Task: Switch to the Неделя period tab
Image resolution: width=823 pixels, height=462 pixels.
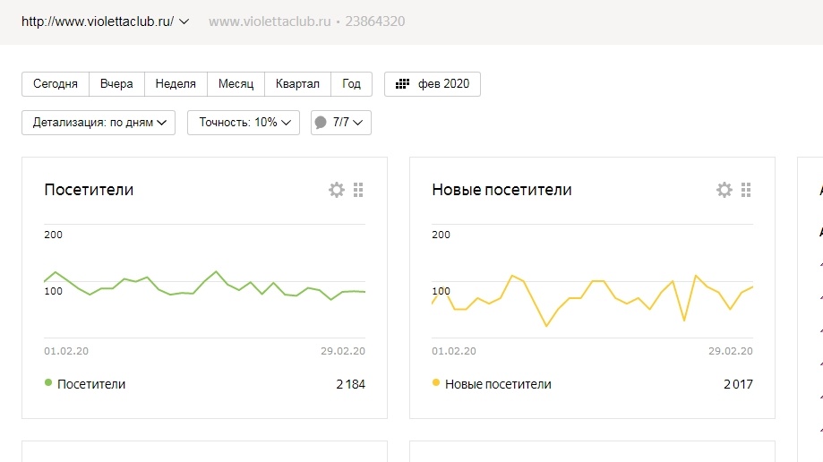Action: click(x=176, y=84)
